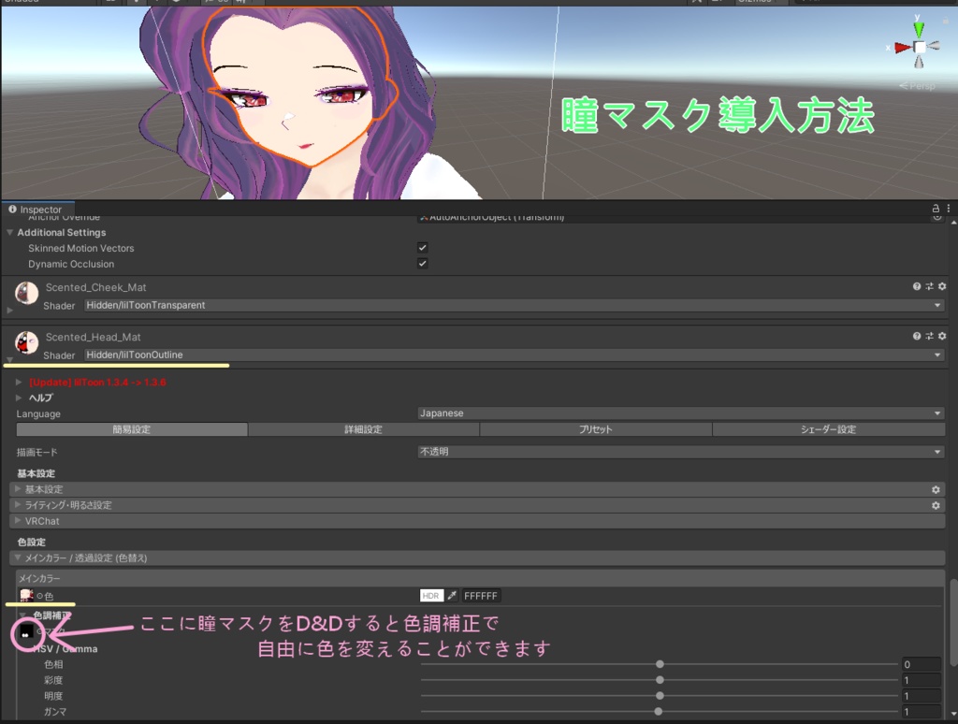Click the HDR button beside the color field
The height and width of the screenshot is (724, 958).
[x=430, y=595]
